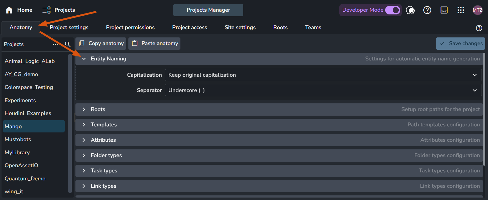The image size is (488, 200).
Task: Click the Home house icon
Action: click(x=9, y=10)
